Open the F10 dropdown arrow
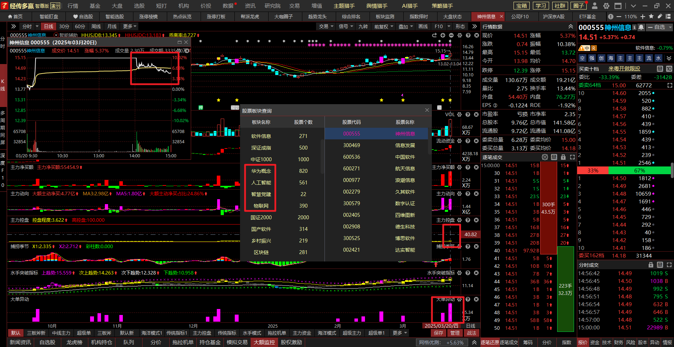Viewport: 674px width, 347px height. (449, 26)
